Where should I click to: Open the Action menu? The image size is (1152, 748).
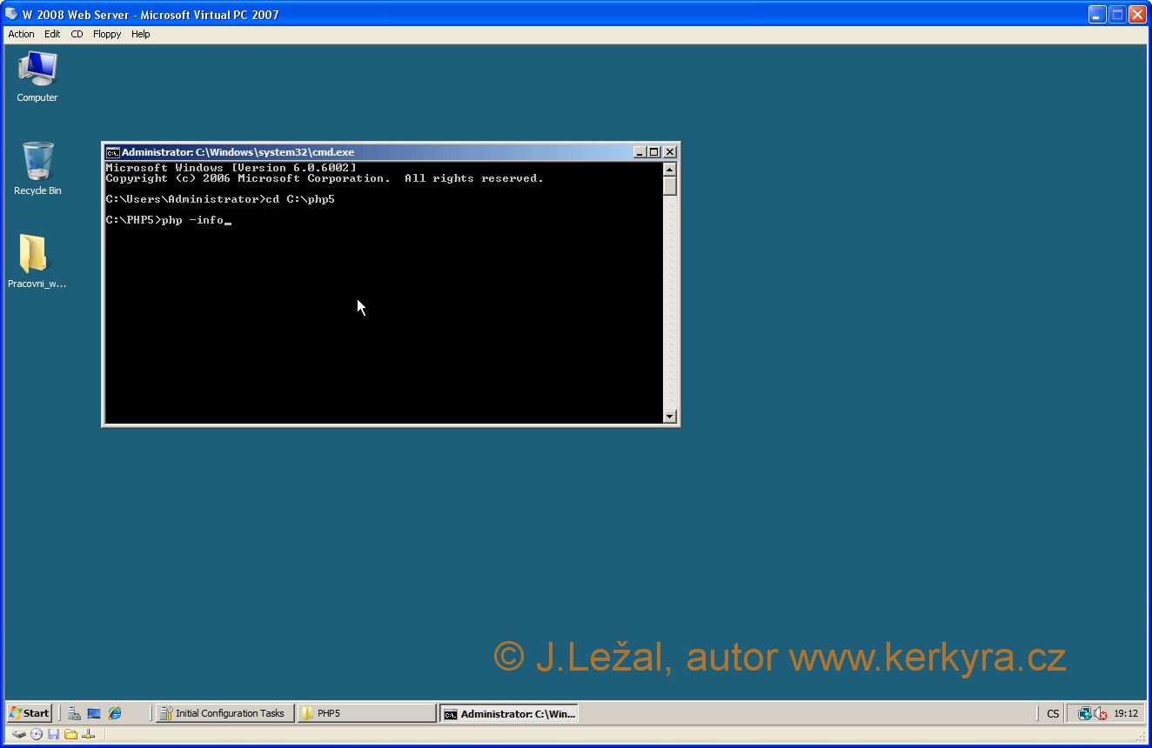coord(21,34)
